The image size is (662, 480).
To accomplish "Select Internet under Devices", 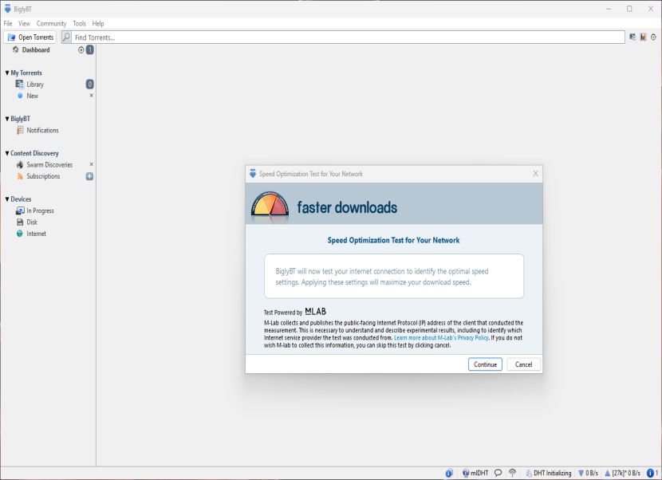I will coord(36,234).
